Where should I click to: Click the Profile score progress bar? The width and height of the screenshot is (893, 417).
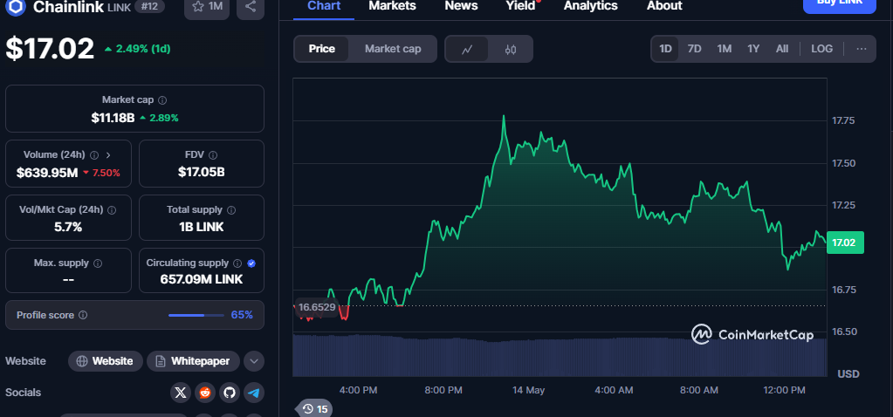(x=196, y=315)
